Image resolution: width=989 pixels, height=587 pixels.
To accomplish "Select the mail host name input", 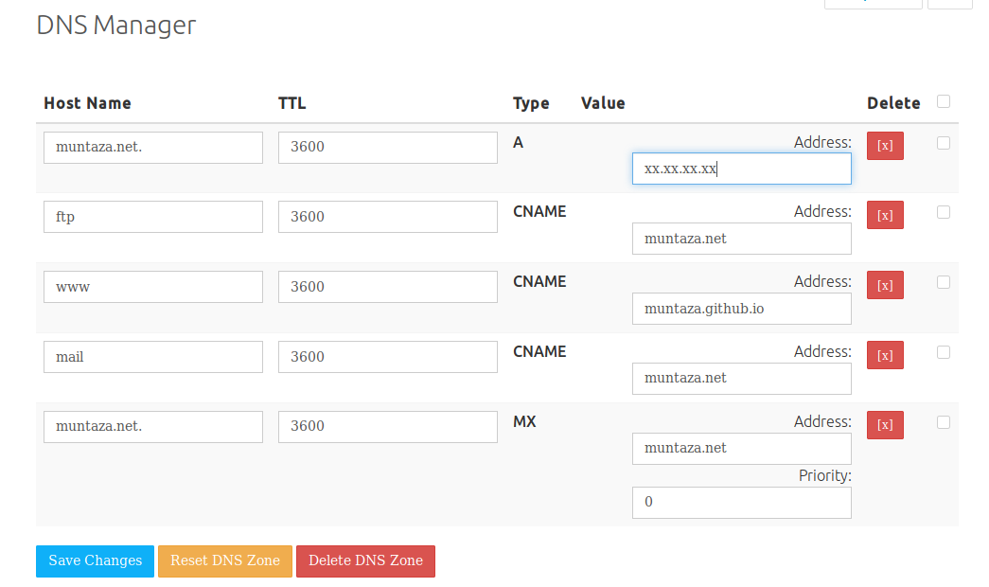I will point(153,357).
